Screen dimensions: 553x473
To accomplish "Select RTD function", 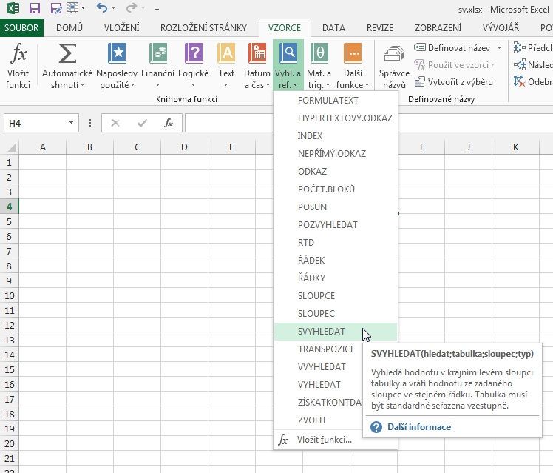I will click(x=336, y=243).
